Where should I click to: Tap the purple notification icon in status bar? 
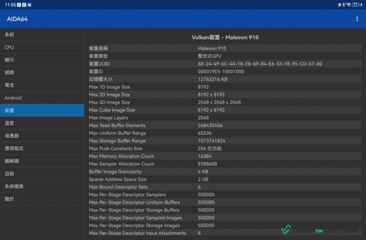[30, 4]
